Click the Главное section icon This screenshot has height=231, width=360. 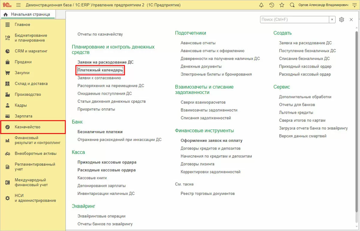[8, 25]
